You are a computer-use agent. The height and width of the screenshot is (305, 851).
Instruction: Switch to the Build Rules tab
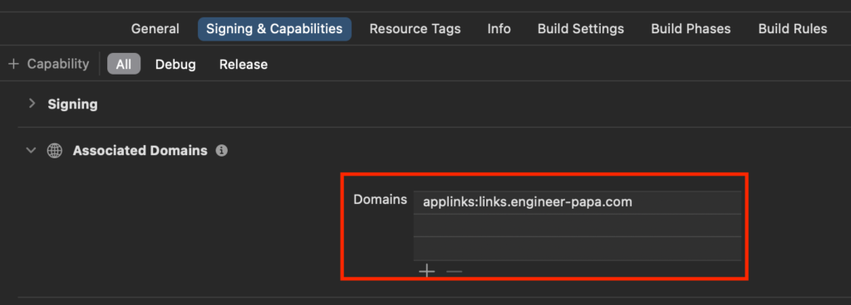pyautogui.click(x=792, y=29)
